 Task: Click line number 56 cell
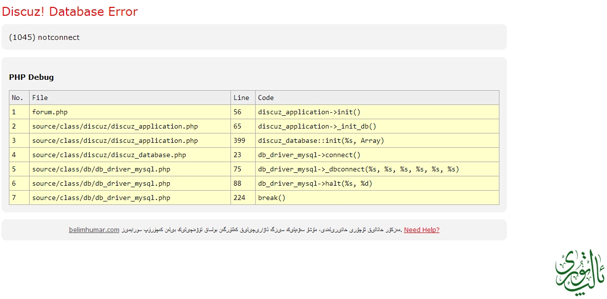(x=243, y=112)
